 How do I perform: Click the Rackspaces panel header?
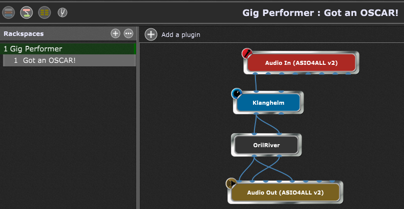(69, 33)
